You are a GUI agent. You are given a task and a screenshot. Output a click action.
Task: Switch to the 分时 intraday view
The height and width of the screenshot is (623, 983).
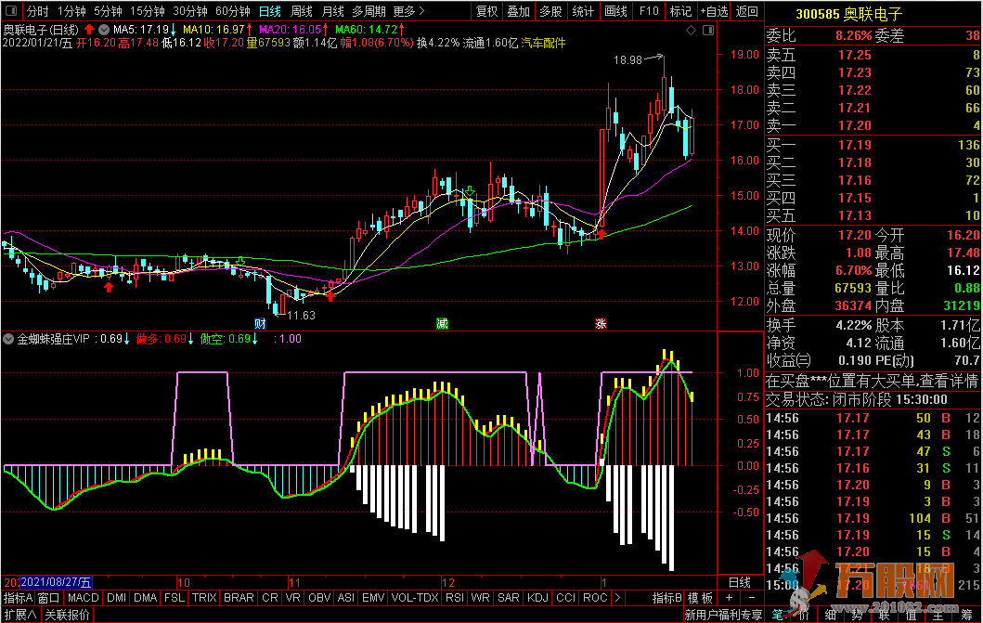38,11
